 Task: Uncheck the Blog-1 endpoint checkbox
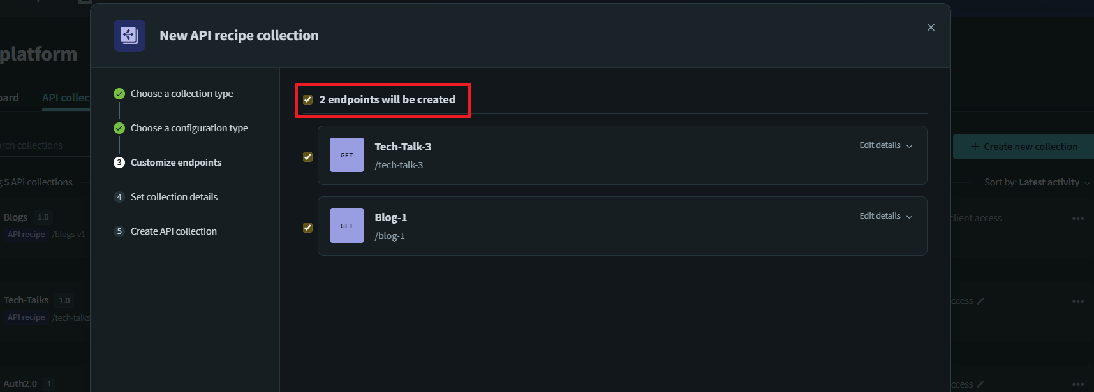tap(308, 227)
